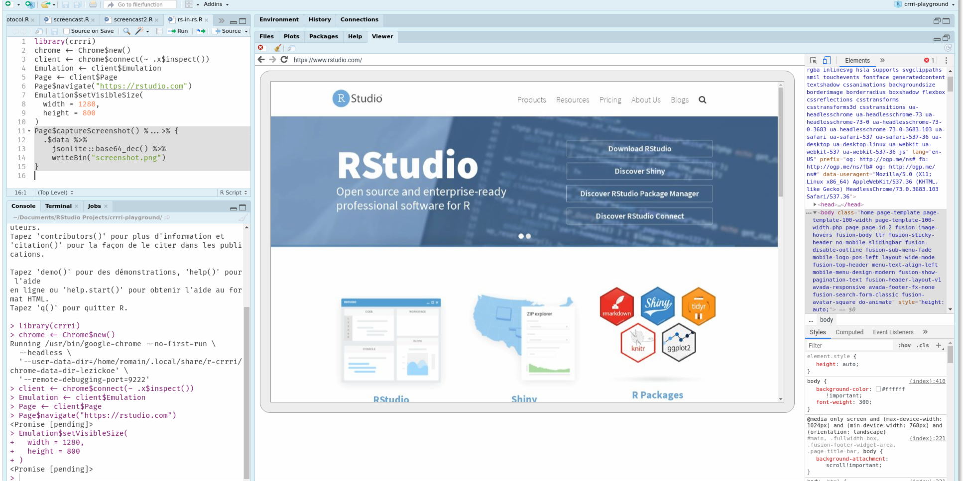Click the Styles Filter input field
Viewport: 963px width, 481px height.
pos(850,346)
